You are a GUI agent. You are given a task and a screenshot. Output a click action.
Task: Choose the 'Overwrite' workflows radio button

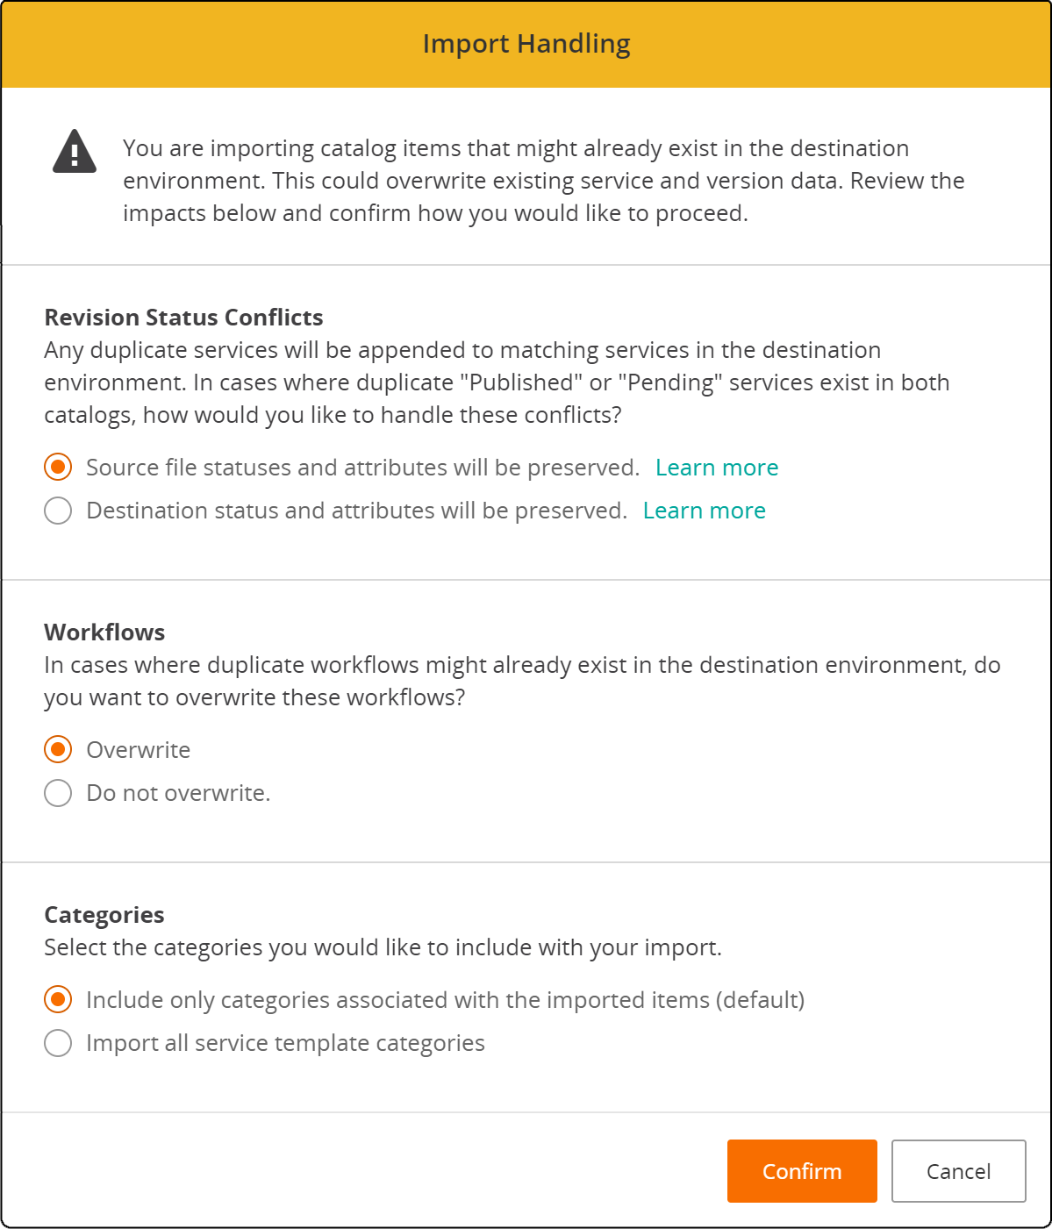58,750
